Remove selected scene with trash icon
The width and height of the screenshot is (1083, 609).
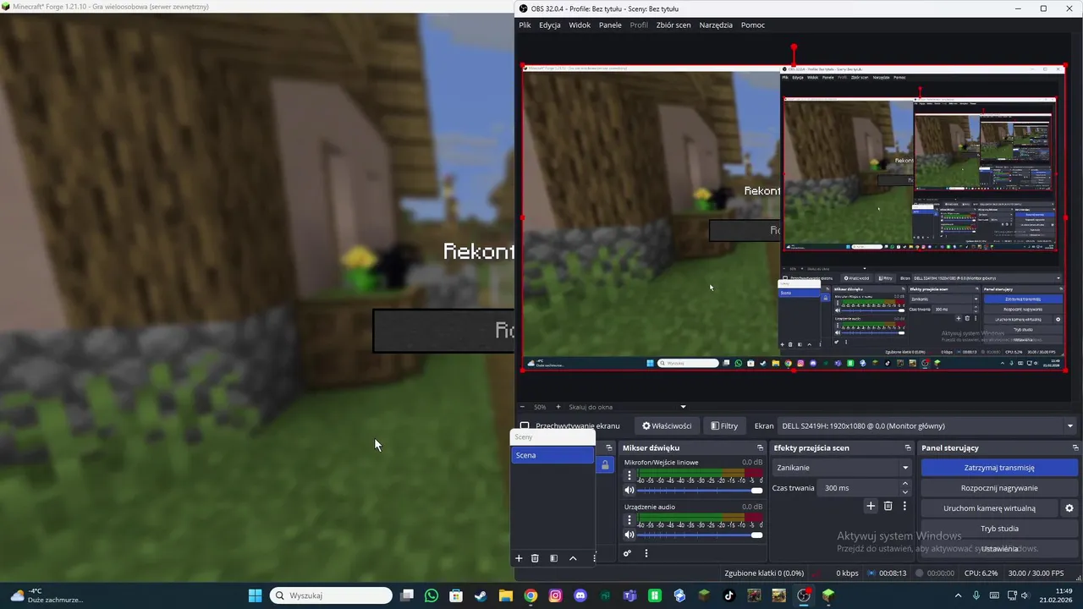(x=535, y=558)
